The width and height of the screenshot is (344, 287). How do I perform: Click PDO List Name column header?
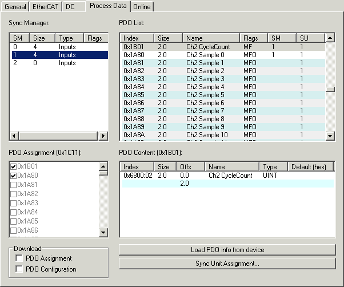[211, 38]
